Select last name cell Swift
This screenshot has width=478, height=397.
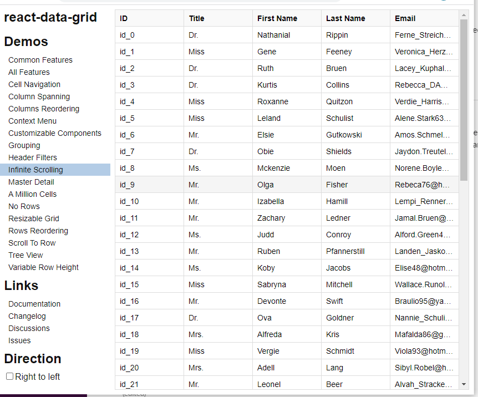(356, 301)
